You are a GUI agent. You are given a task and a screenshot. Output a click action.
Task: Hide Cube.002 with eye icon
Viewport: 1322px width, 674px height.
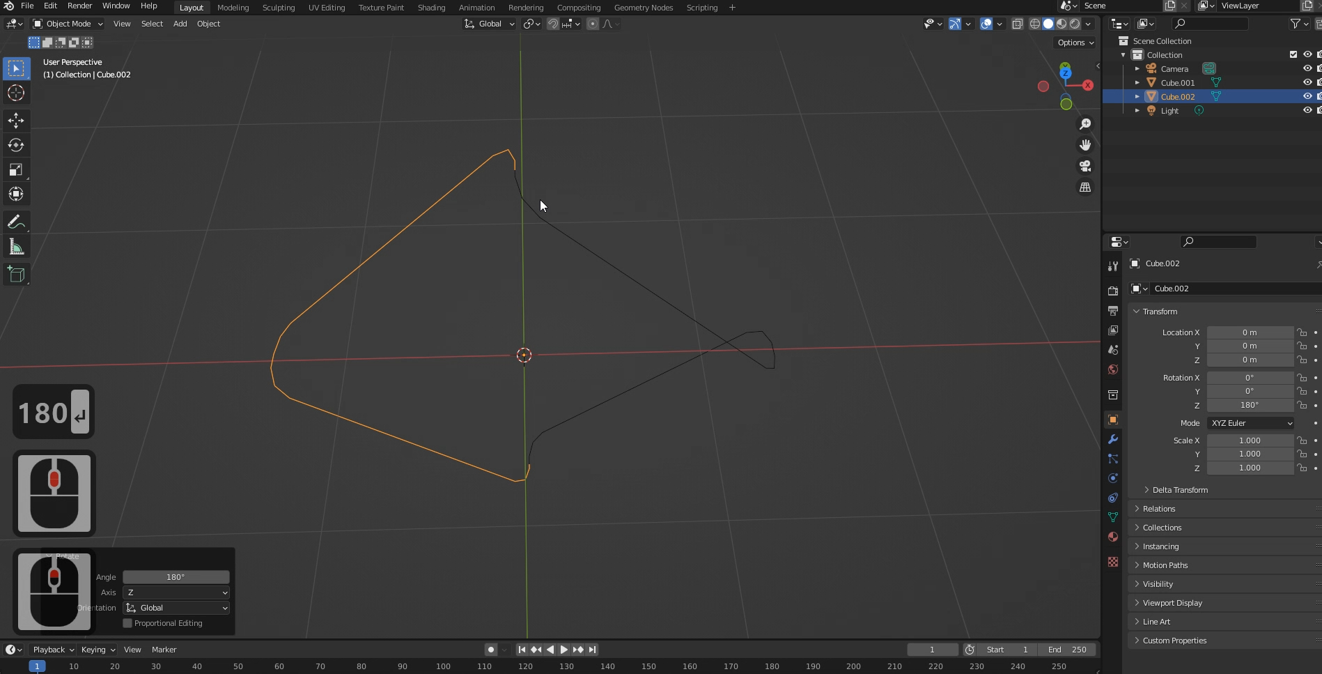tap(1307, 96)
